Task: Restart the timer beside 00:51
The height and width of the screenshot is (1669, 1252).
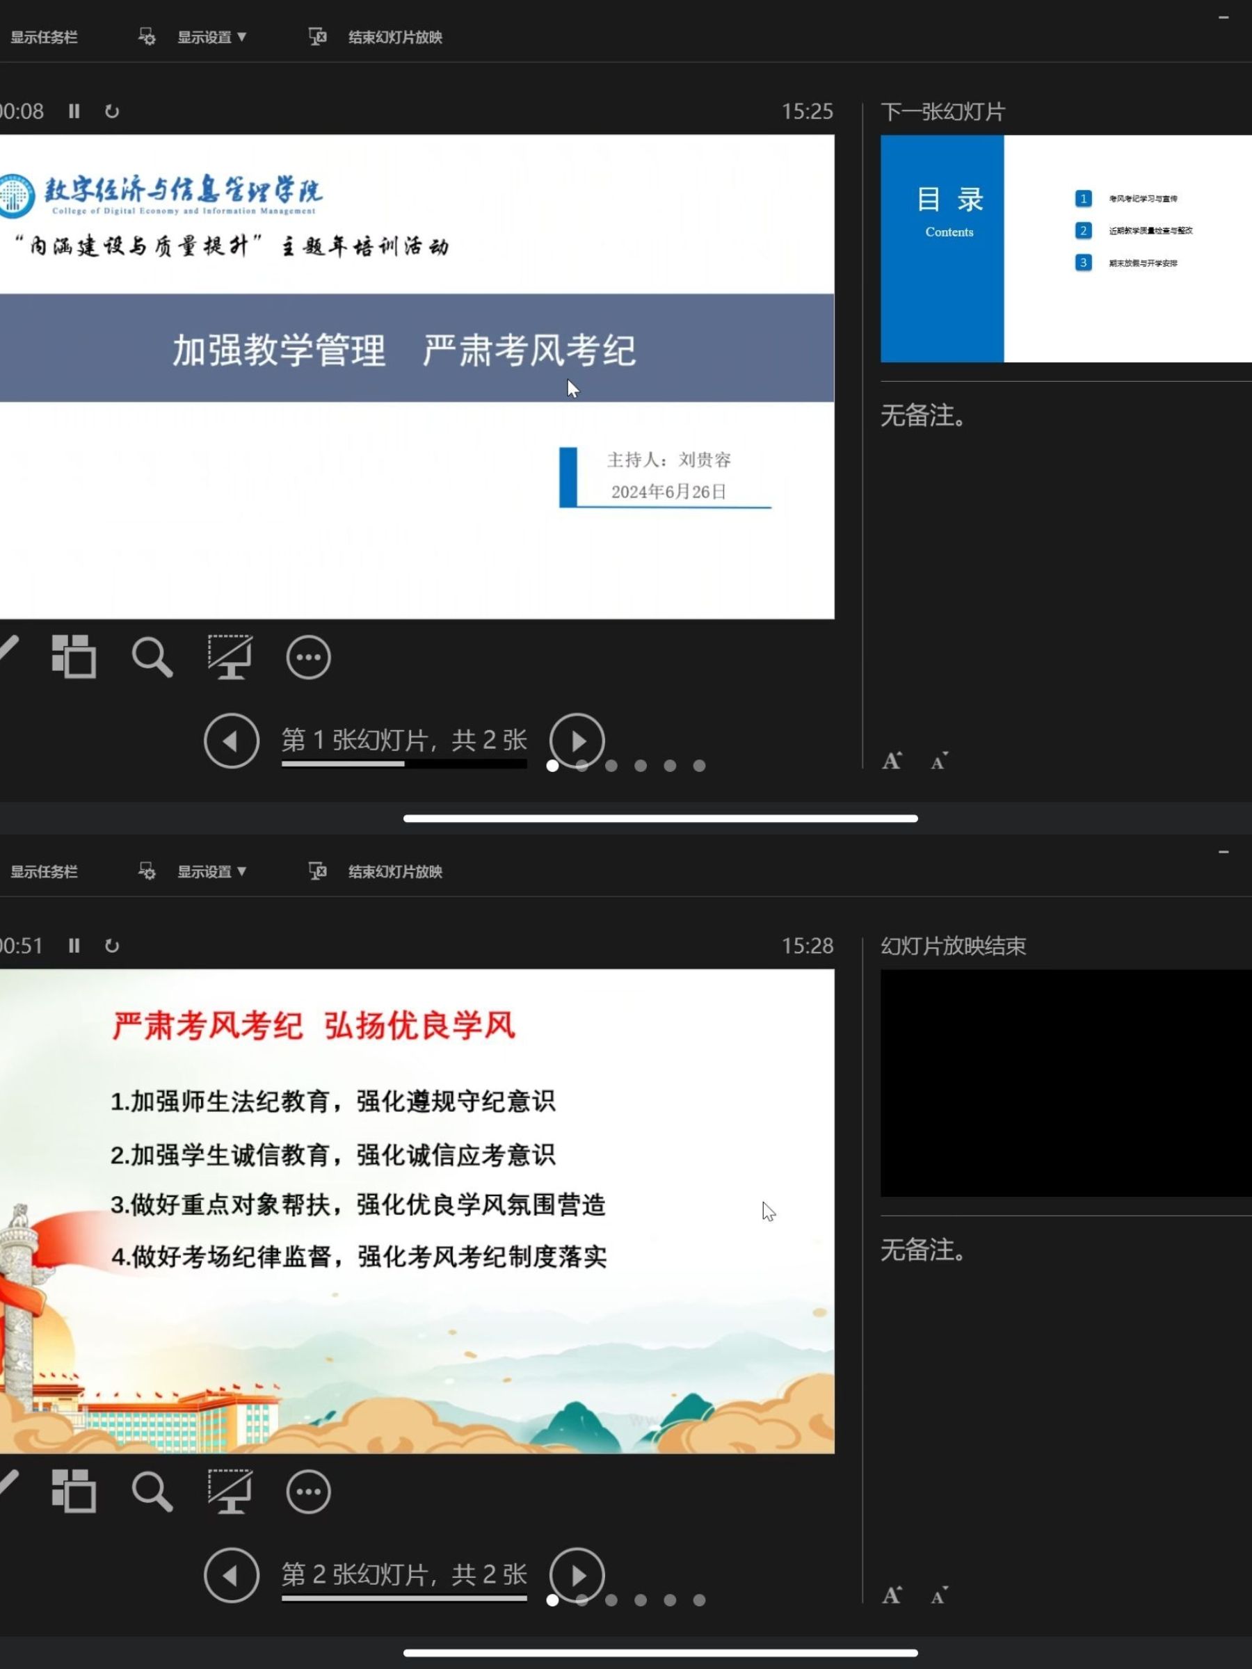Action: click(112, 945)
